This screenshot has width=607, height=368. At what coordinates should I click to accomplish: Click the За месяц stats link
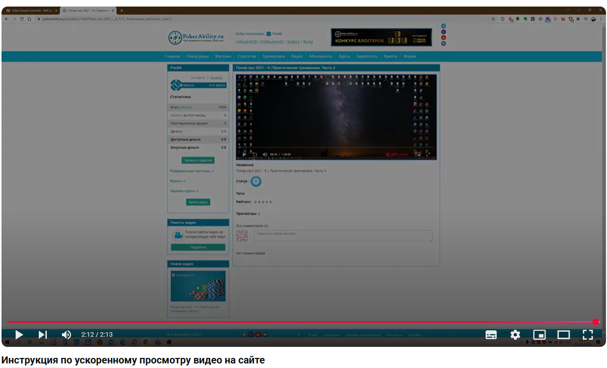(216, 78)
